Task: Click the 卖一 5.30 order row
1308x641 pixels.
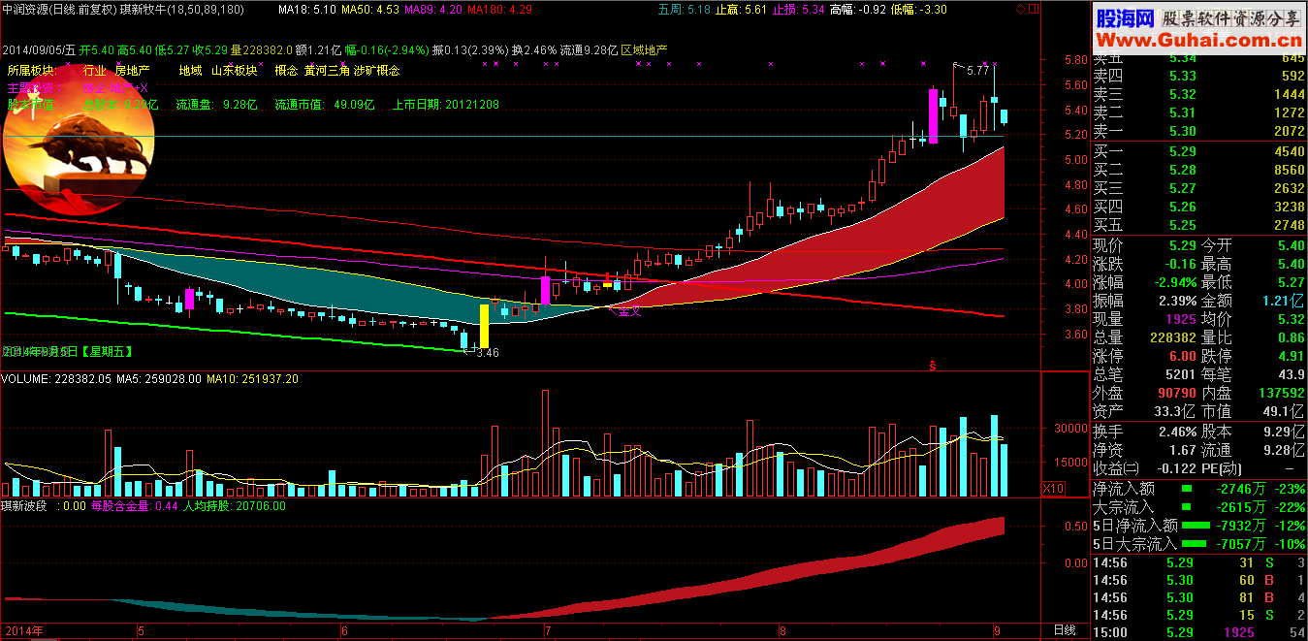Action: tap(1198, 131)
